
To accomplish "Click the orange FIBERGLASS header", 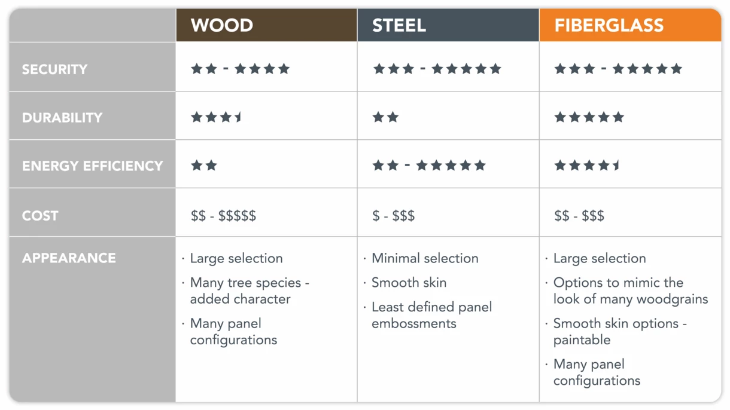I will pyautogui.click(x=630, y=25).
